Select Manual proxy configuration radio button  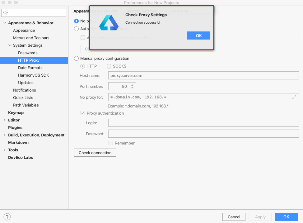76,59
